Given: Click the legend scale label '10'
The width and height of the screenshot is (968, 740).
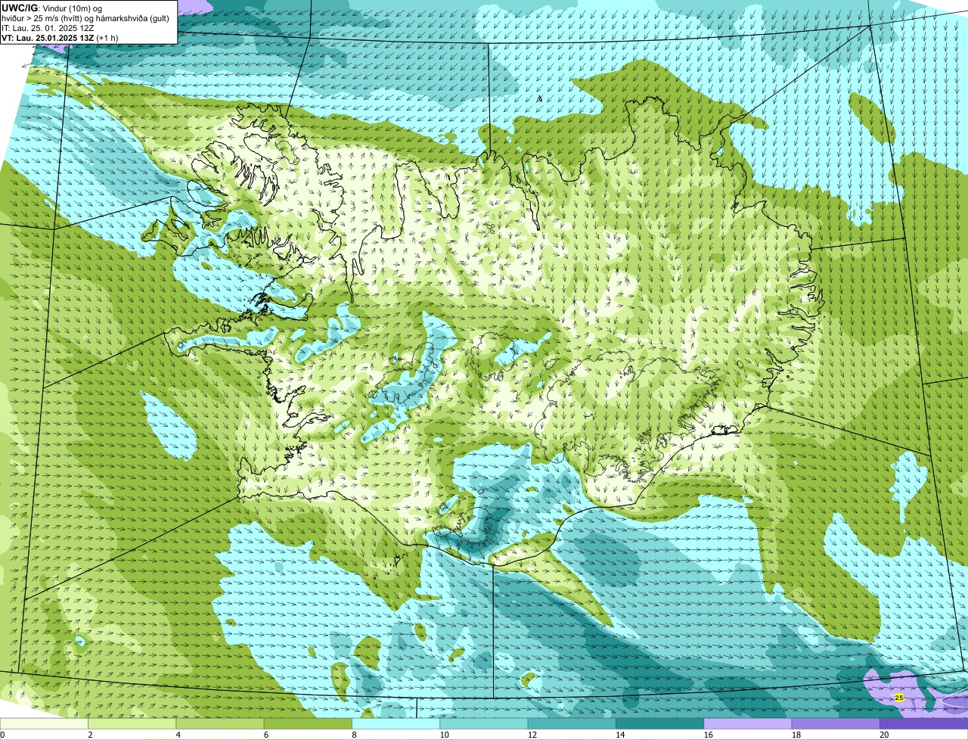Looking at the screenshot, I should (444, 735).
